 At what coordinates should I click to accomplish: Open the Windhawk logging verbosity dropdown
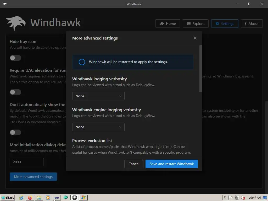98,96
